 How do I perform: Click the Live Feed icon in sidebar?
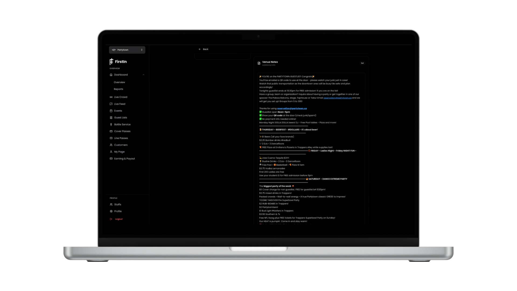tap(111, 104)
